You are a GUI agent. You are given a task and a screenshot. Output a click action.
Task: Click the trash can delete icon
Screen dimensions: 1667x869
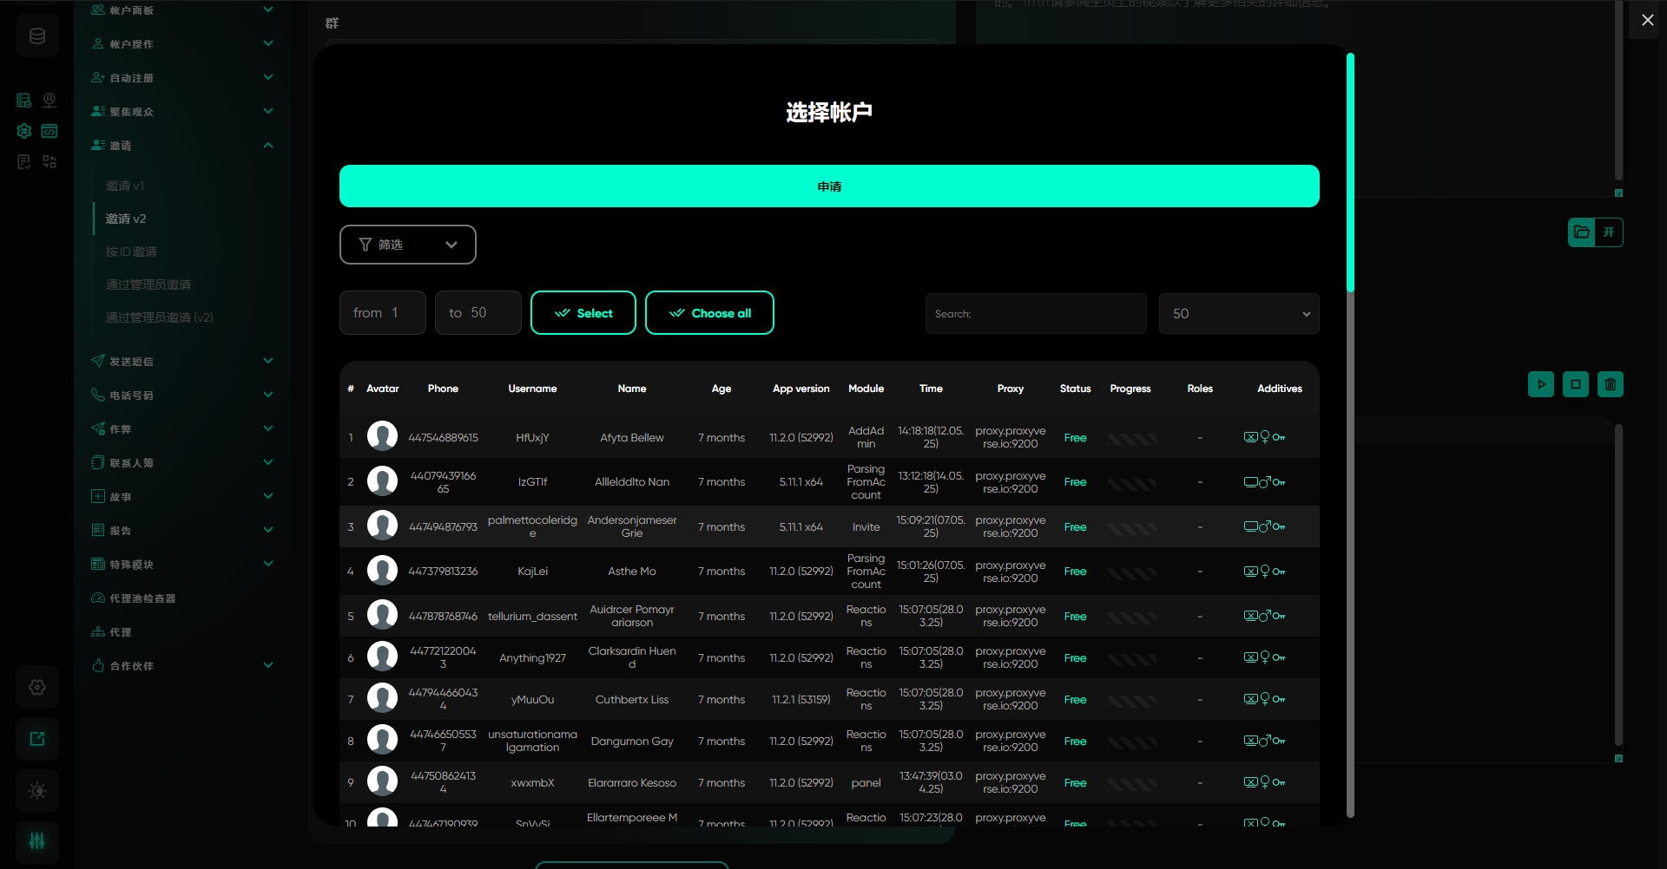(x=1610, y=384)
